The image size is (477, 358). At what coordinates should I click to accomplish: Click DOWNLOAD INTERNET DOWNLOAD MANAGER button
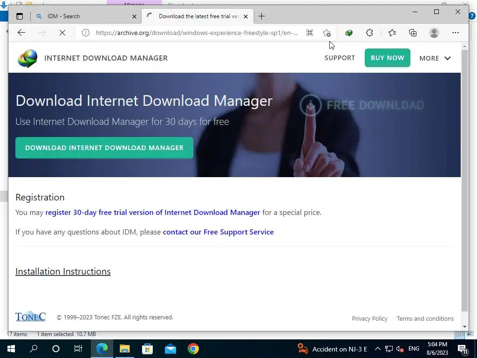[104, 148]
